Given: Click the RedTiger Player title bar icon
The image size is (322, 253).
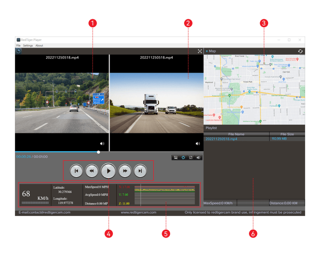Looking at the screenshot, I should pos(18,40).
